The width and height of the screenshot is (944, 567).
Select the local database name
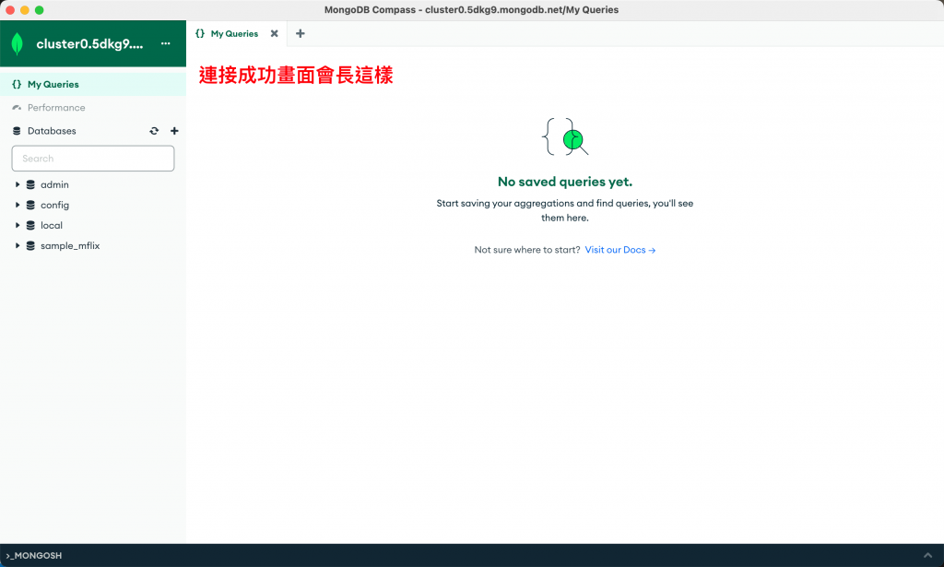52,226
